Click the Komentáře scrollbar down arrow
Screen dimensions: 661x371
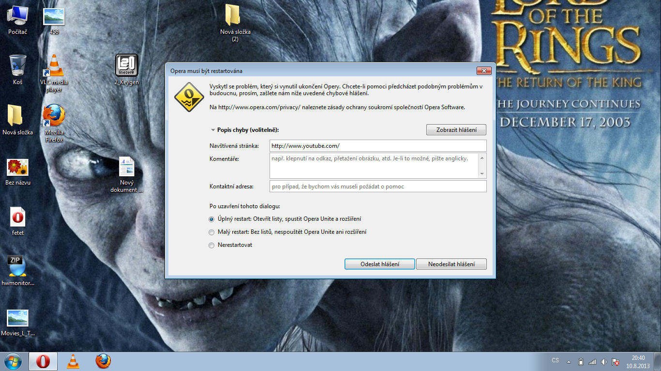[x=482, y=174]
